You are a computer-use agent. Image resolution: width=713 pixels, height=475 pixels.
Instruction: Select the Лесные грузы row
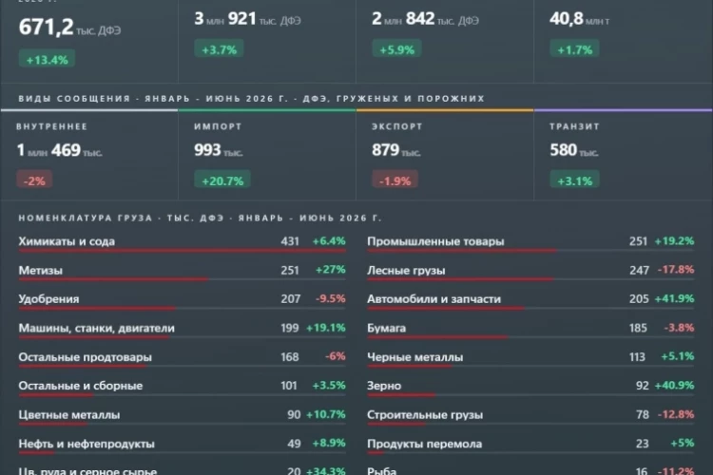[x=530, y=272]
